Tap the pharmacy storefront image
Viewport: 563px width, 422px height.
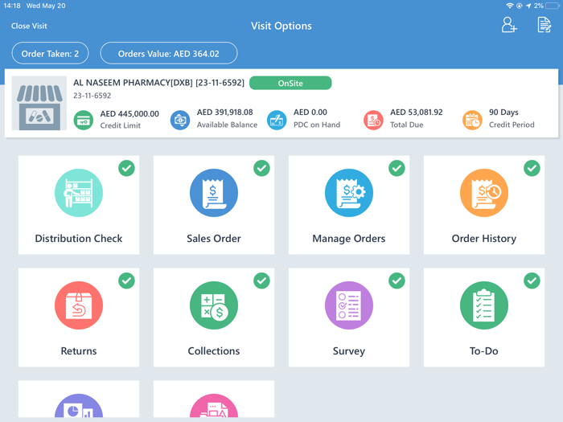tap(39, 103)
